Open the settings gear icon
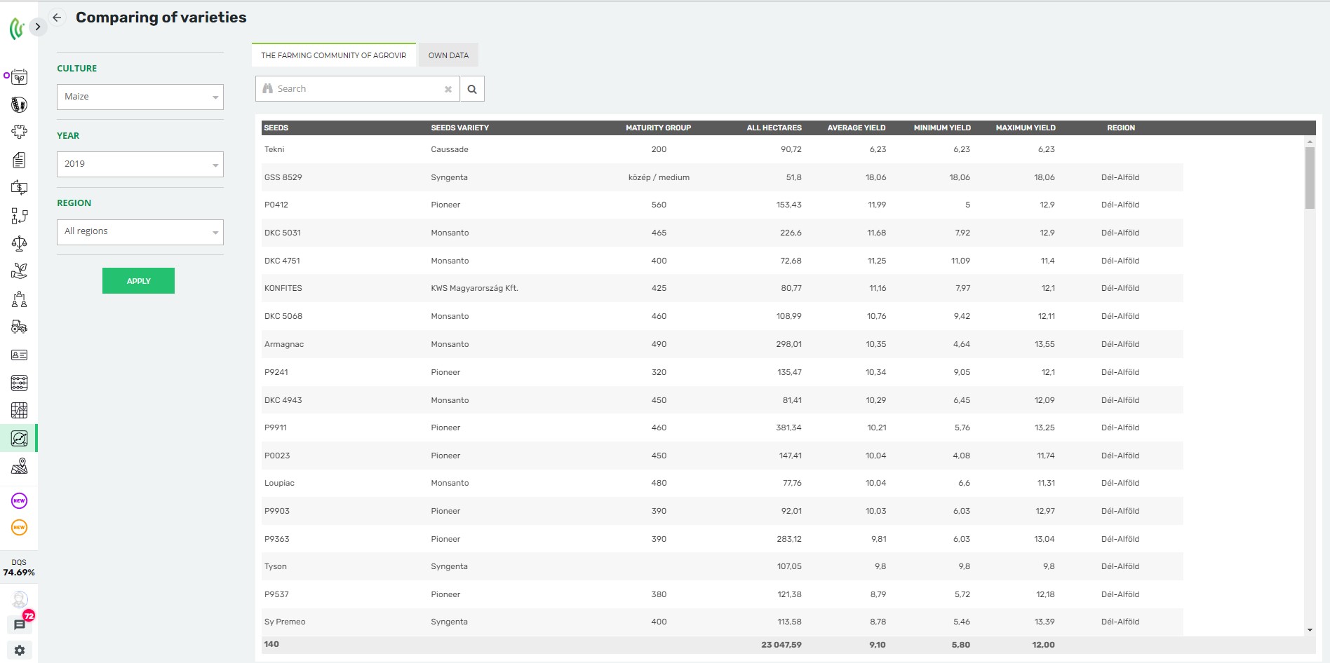The image size is (1330, 663). point(20,650)
